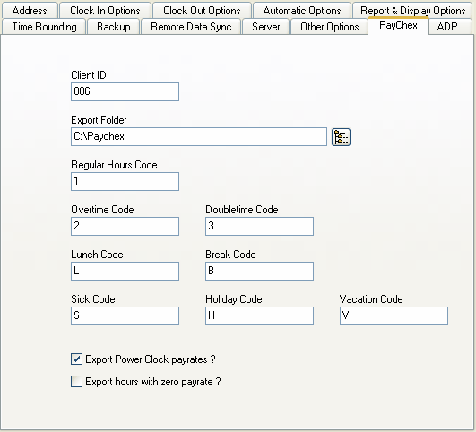This screenshot has height=432, width=476.
Task: Open the Clock Out Options tab
Action: pyautogui.click(x=202, y=11)
